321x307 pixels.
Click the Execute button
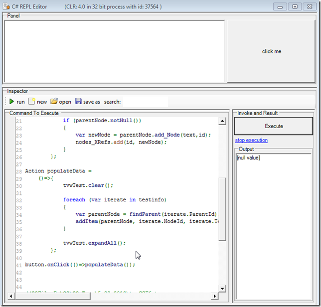(274, 126)
